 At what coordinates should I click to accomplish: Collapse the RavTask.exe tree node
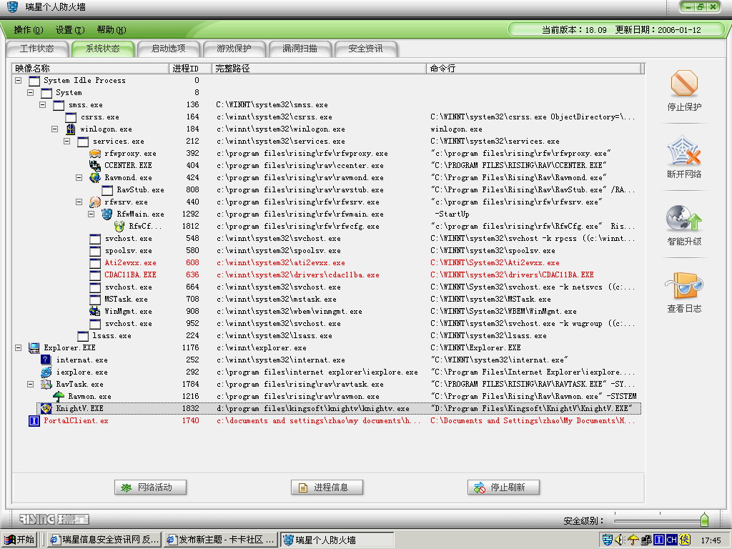(31, 385)
